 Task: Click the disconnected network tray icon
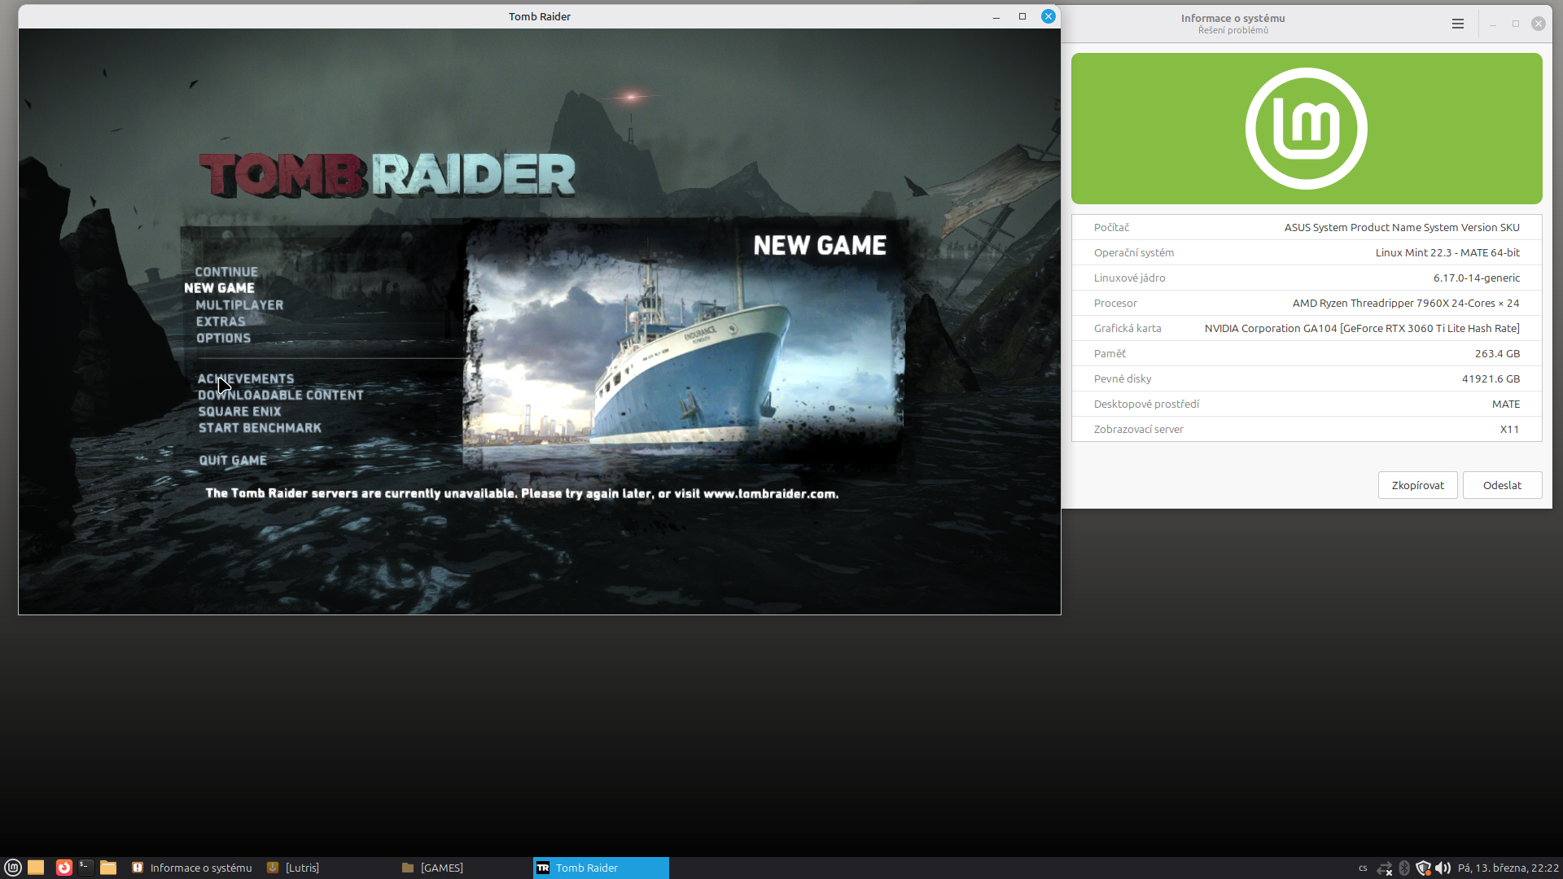1384,868
